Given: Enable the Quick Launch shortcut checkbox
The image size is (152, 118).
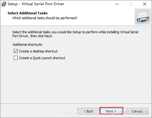Looking at the screenshot, I should tap(16, 58).
